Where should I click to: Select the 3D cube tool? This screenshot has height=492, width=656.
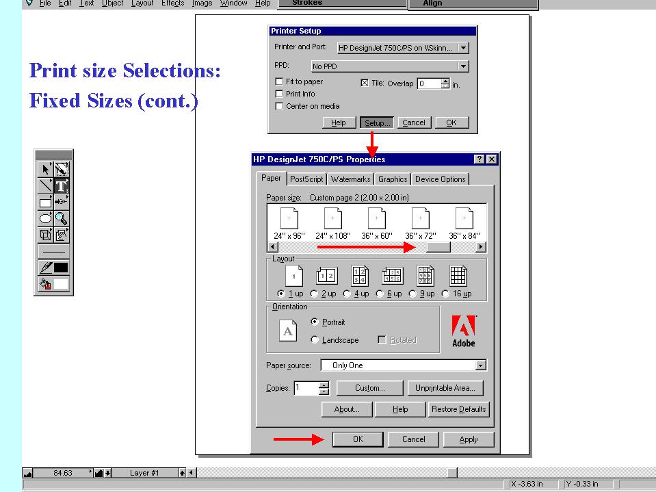point(45,235)
